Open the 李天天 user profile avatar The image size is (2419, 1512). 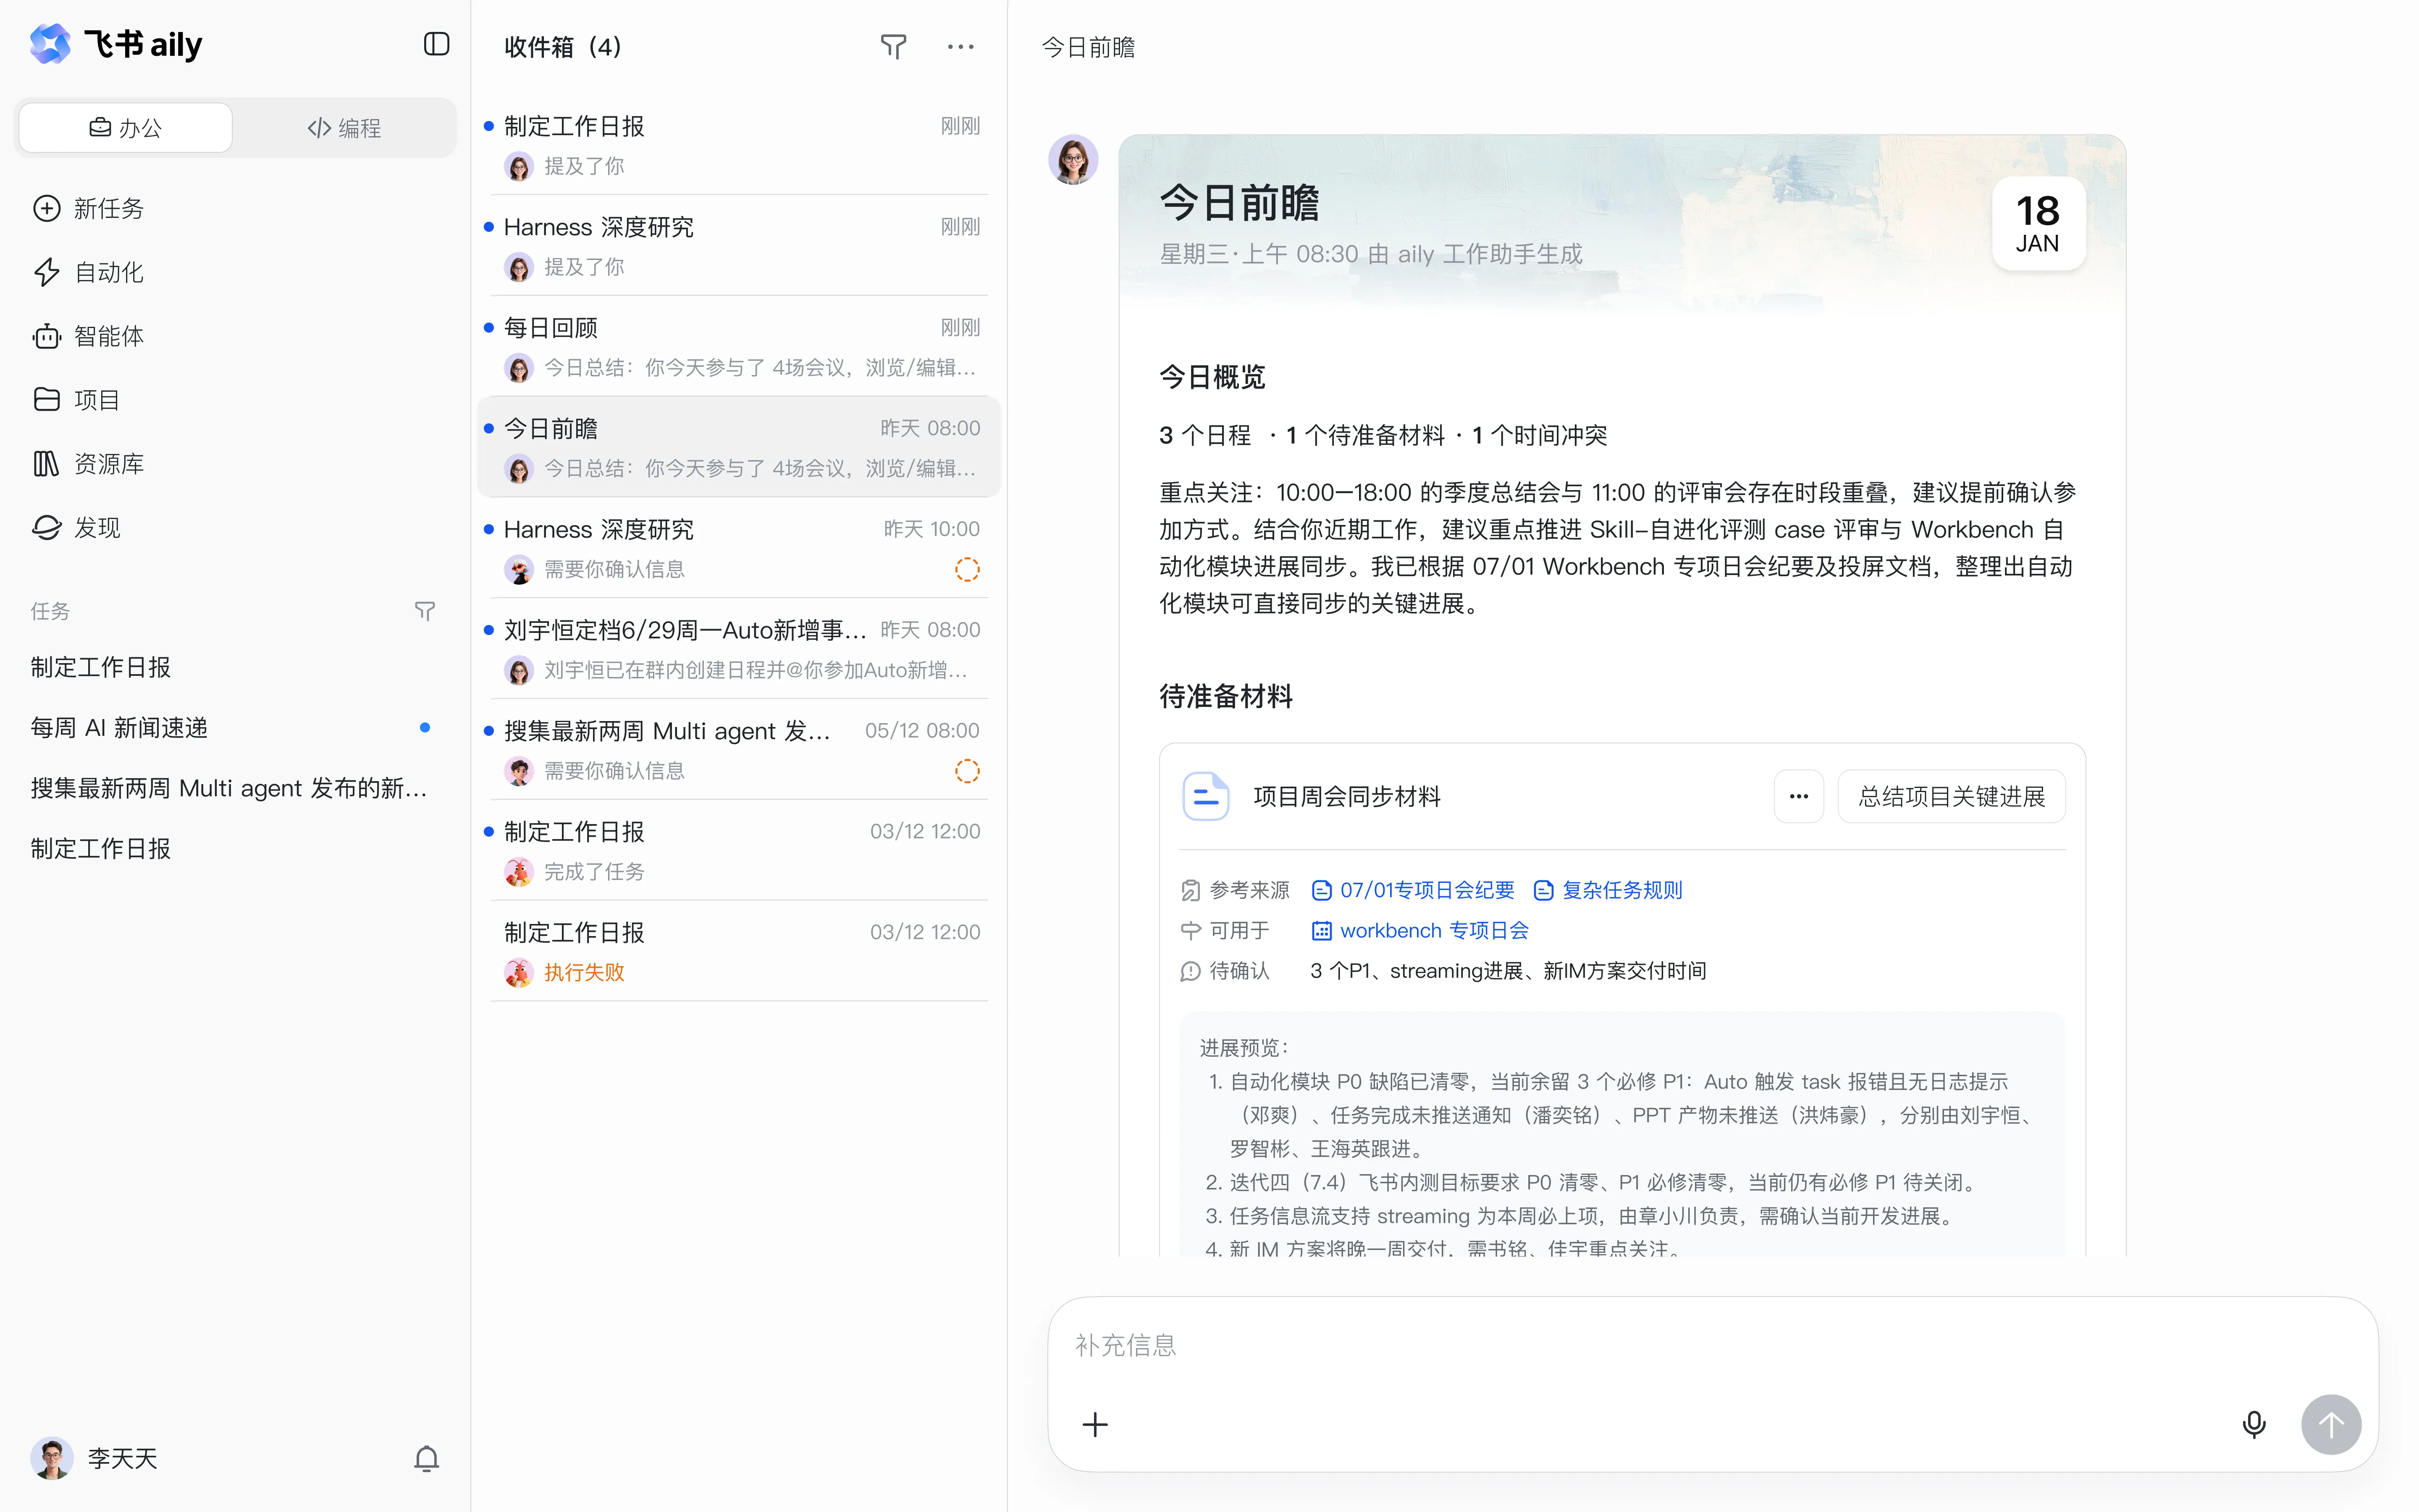point(52,1458)
